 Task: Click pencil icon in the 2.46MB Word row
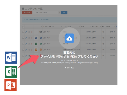(x=26, y=38)
